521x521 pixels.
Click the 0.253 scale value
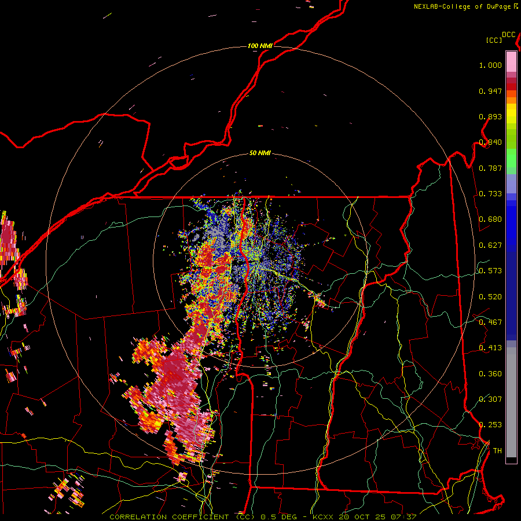pyautogui.click(x=490, y=425)
